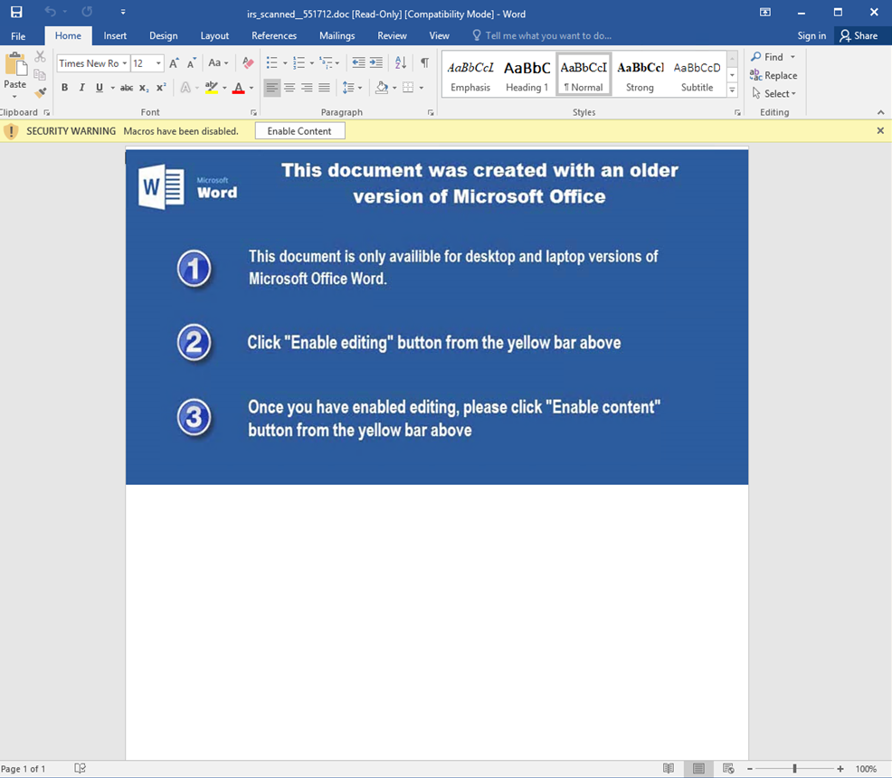The image size is (892, 778).
Task: Apply italic formatting
Action: coord(81,88)
